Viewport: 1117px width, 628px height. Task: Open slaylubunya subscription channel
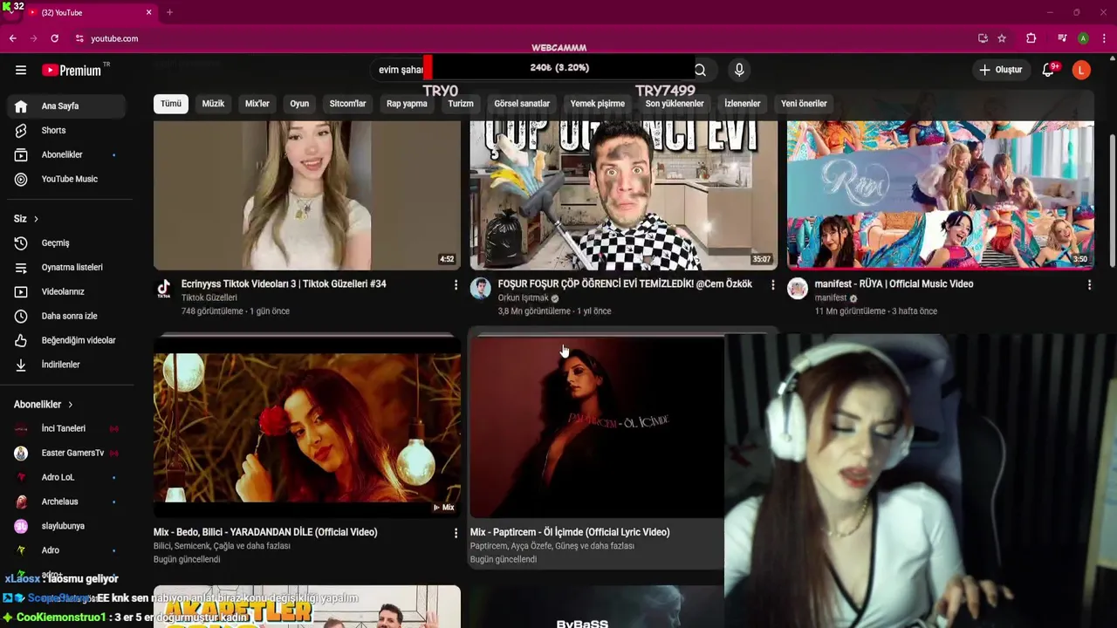pos(66,527)
